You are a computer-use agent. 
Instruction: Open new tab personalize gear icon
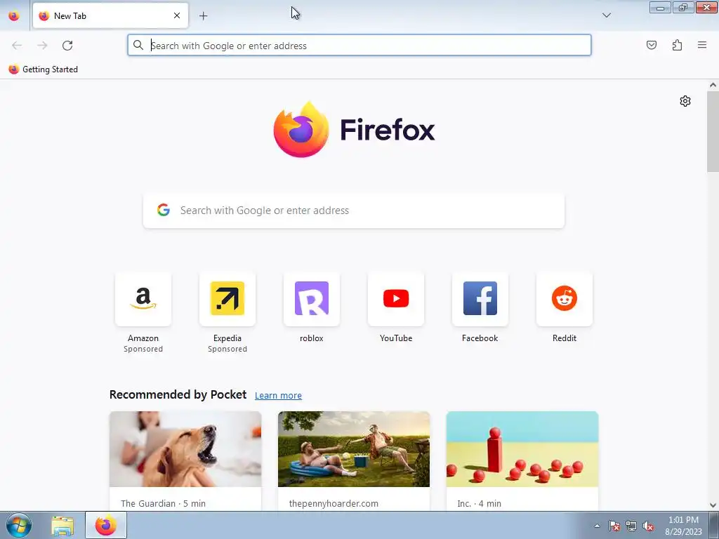coord(685,101)
